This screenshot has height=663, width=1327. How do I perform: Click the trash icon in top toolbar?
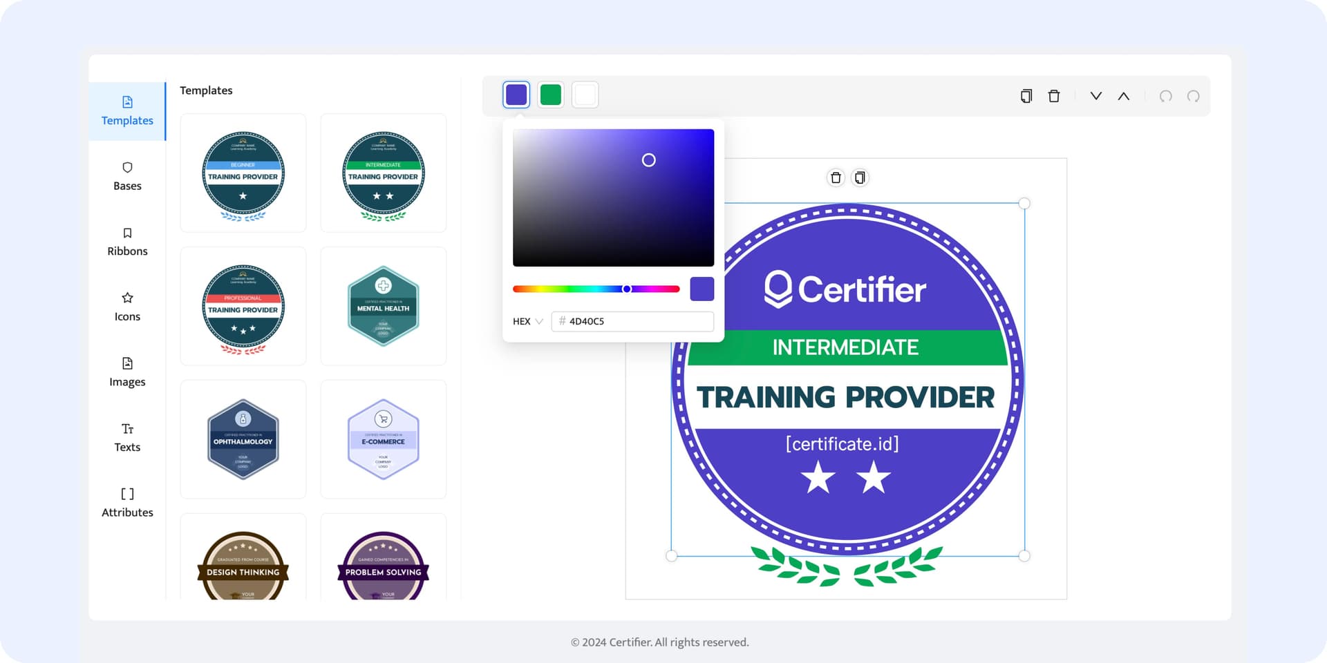[x=1054, y=96]
